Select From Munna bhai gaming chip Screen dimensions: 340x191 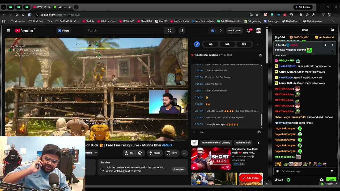point(216,143)
